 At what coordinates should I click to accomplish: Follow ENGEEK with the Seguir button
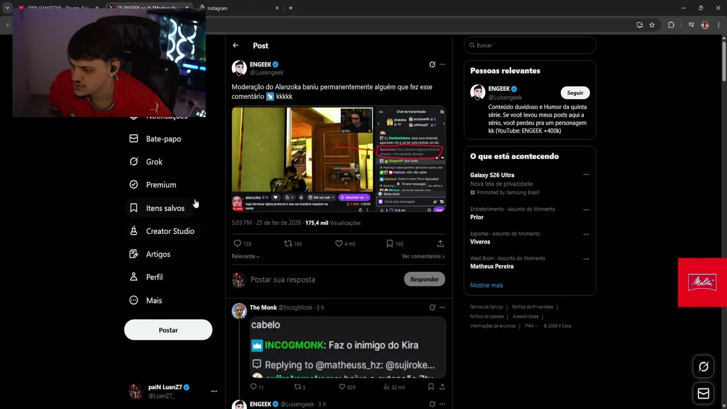tap(575, 93)
